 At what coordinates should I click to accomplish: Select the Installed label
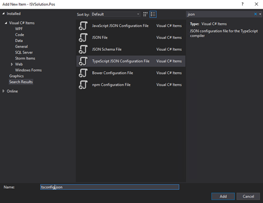click(14, 14)
